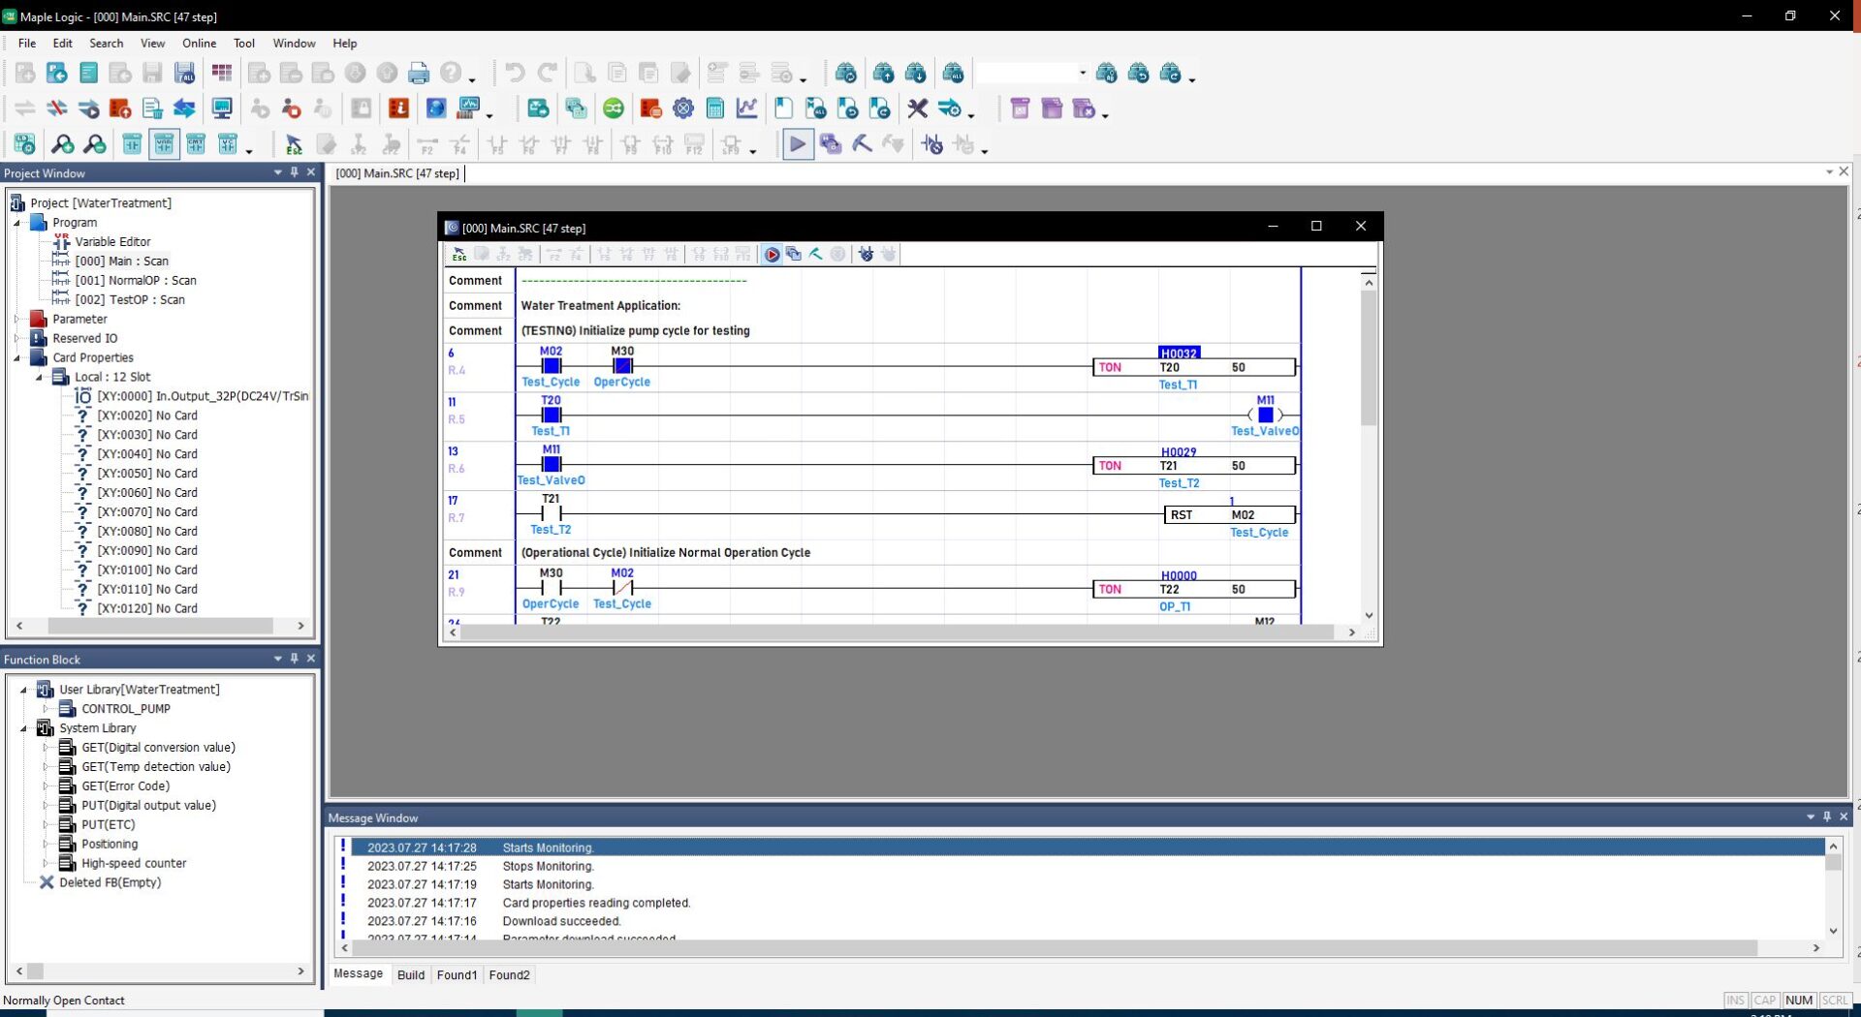Image resolution: width=1861 pixels, height=1017 pixels.
Task: Click the Open Project icon in top toolbar
Action: click(x=57, y=73)
